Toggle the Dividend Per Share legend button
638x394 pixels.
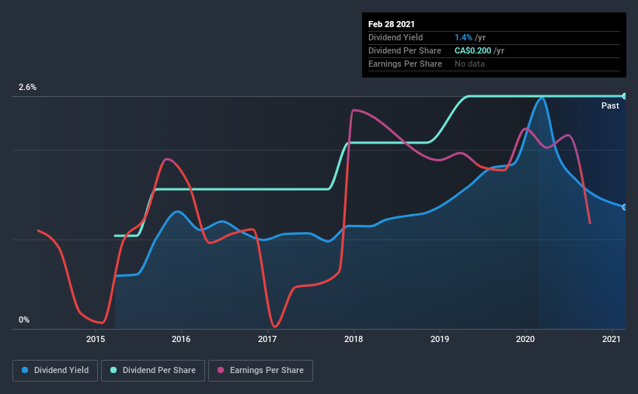[153, 371]
